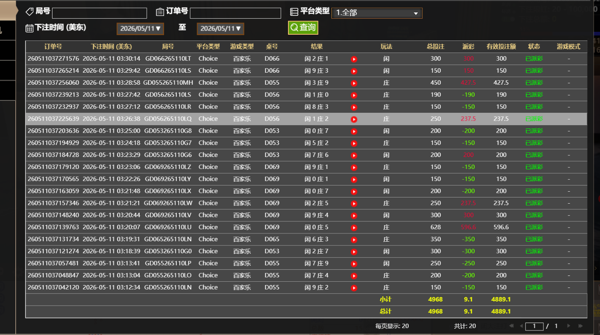Image resolution: width=600 pixels, height=335 pixels.
Task: Play result video for order 260511037184728
Action: click(354, 155)
